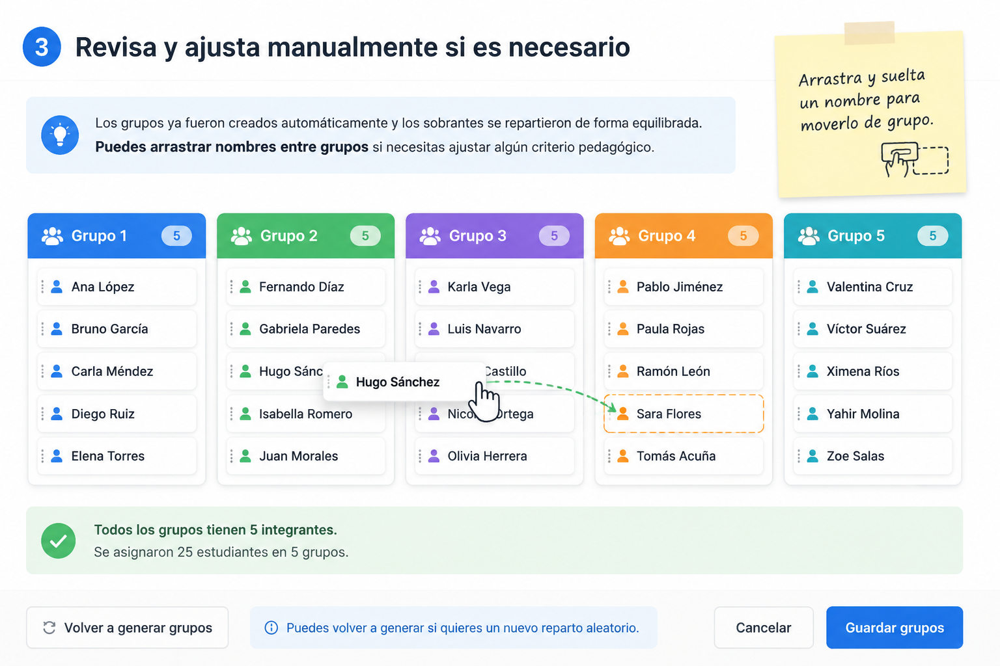Click the person icon of Karla Vega
Image resolution: width=1000 pixels, height=666 pixels.
point(434,287)
